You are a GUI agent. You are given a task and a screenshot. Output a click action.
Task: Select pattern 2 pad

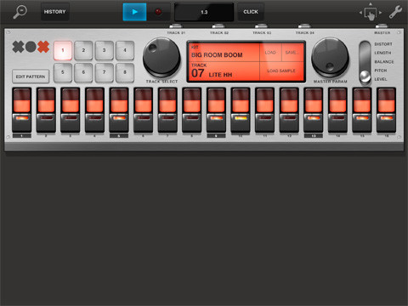coord(83,50)
